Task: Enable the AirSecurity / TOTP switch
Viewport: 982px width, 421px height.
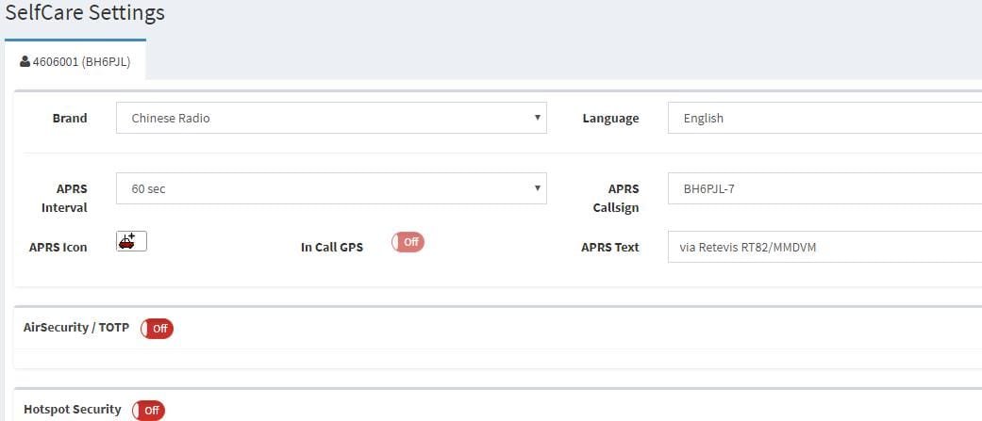Action: (157, 329)
